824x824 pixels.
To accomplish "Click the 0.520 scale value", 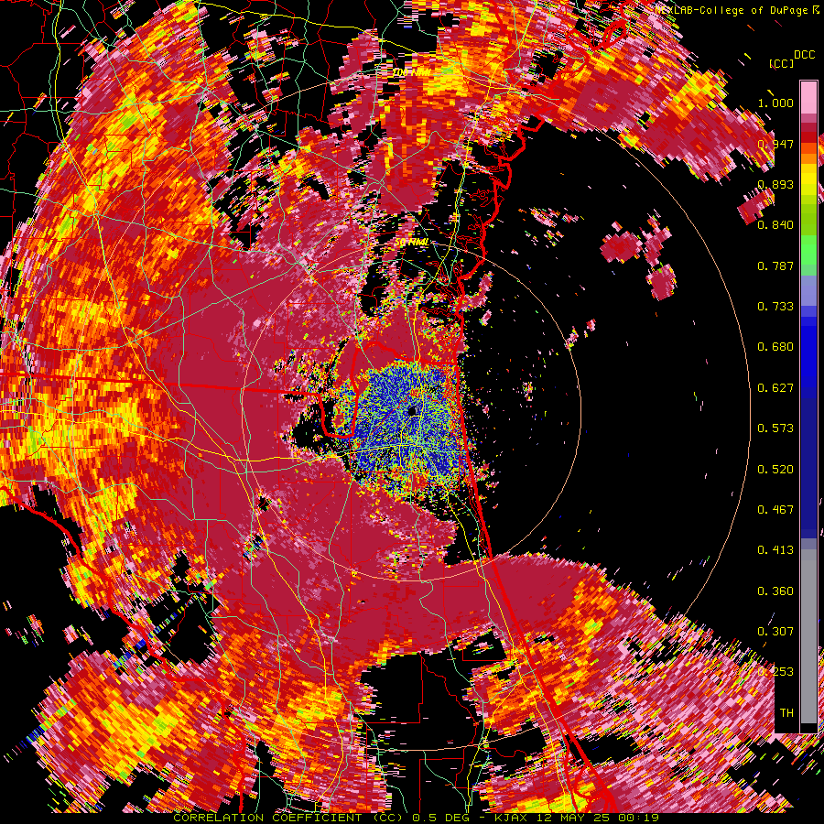I will click(x=775, y=470).
